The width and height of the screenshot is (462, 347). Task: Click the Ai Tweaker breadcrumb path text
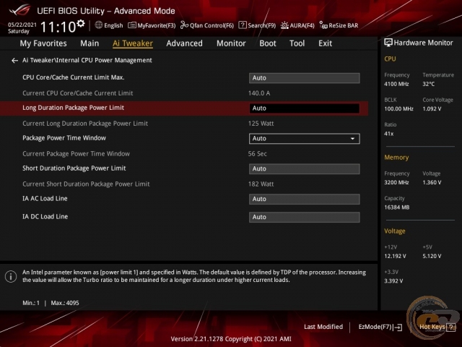click(87, 60)
